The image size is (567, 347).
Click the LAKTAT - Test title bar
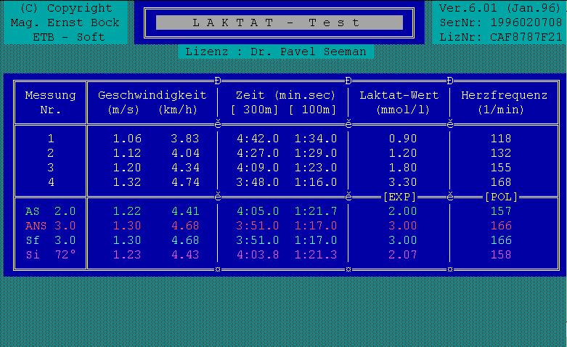pos(280,23)
